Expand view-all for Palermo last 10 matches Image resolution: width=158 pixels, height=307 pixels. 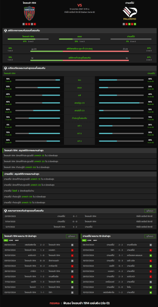[x=150, y=236]
